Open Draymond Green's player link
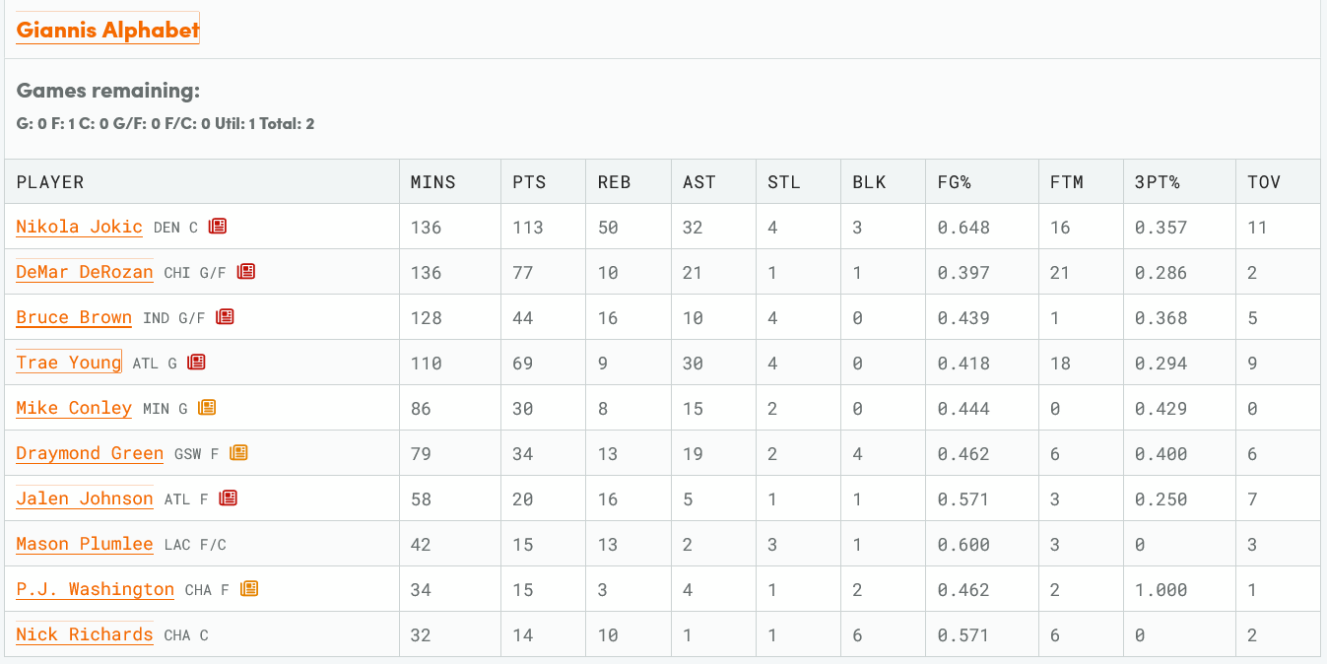Image resolution: width=1327 pixels, height=664 pixels. click(x=90, y=453)
